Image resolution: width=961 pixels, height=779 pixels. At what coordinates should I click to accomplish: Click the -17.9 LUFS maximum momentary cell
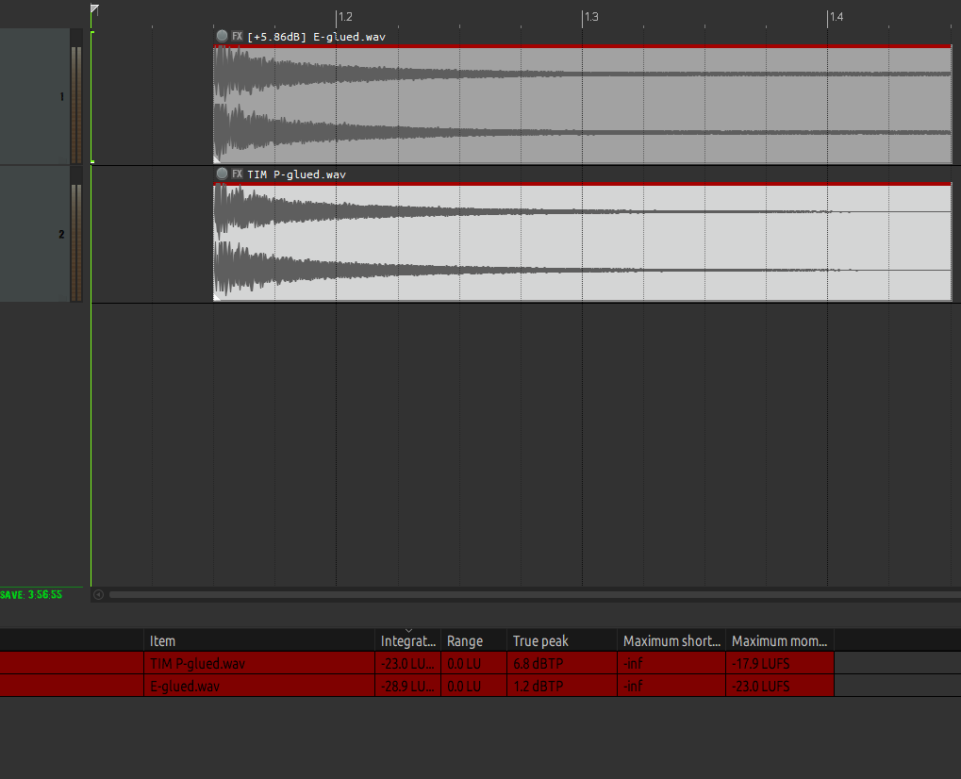coord(780,663)
